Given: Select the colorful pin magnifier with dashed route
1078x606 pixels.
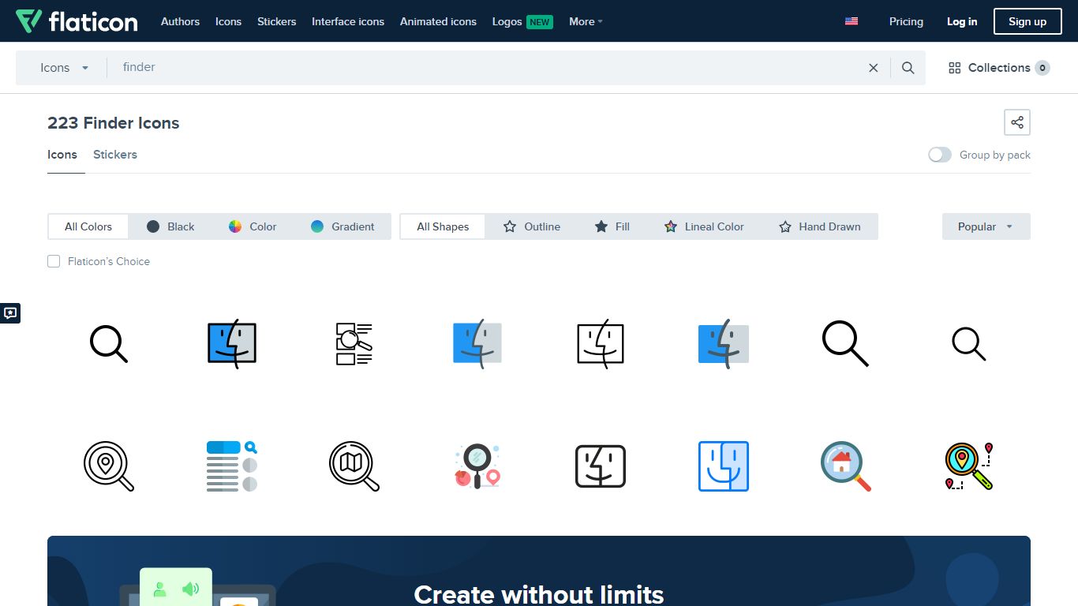Looking at the screenshot, I should (x=969, y=466).
